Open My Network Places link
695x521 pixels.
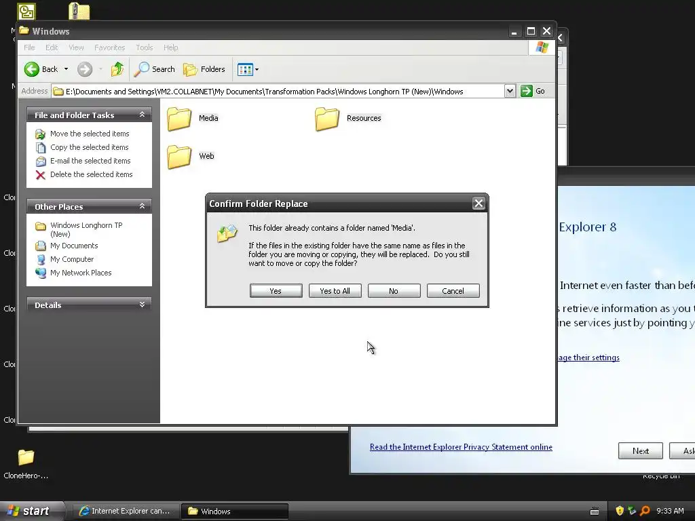pos(81,273)
